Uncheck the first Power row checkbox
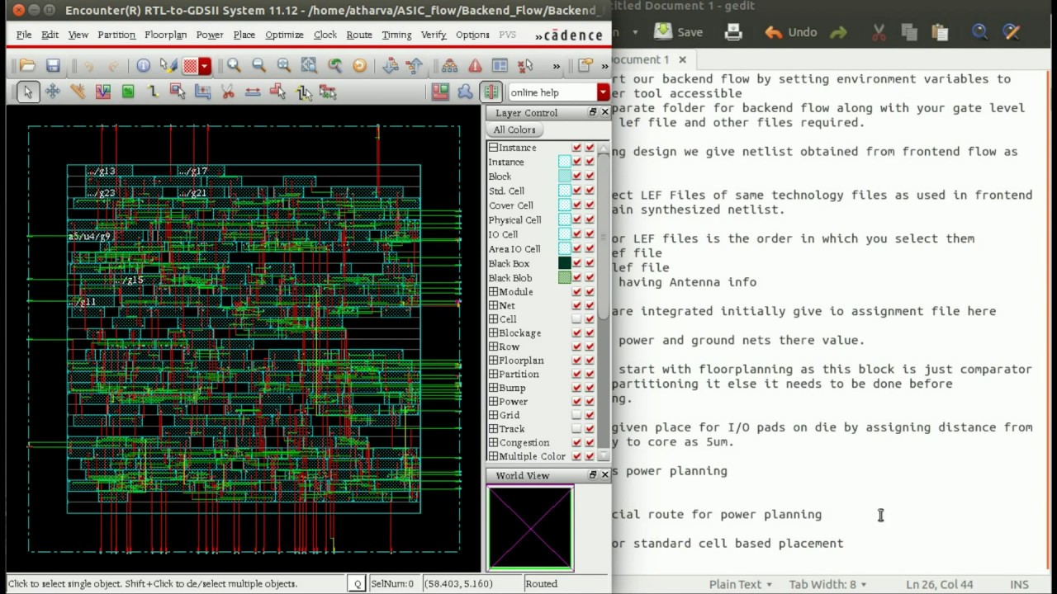 (576, 402)
